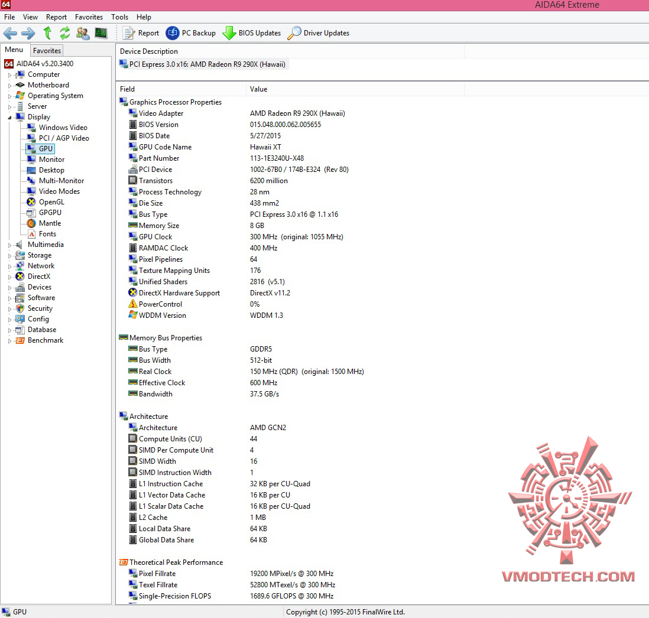Switch to the Menu tab

click(x=14, y=50)
